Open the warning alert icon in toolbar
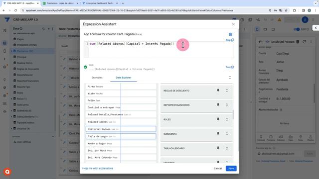The image size is (319, 179). 279,20
